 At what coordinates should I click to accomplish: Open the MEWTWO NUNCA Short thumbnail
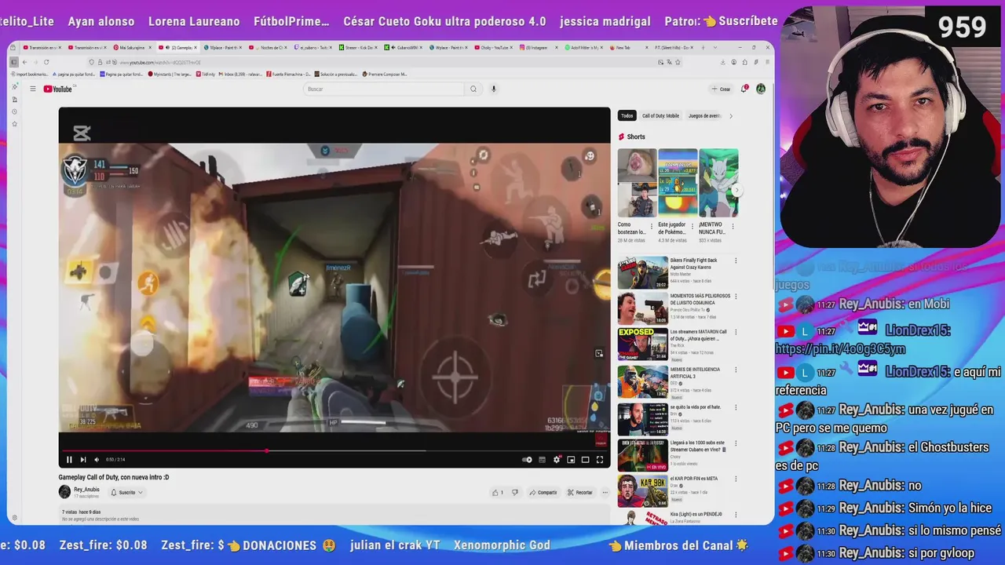(x=718, y=183)
